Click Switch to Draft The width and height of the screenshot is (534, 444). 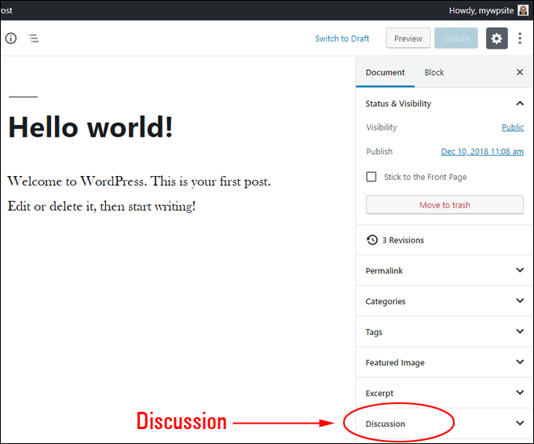pyautogui.click(x=342, y=39)
